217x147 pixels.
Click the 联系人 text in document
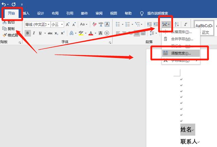point(189,142)
